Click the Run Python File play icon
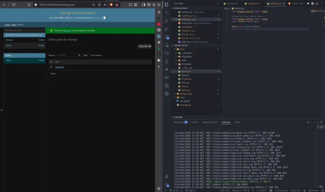 tap(302, 3)
